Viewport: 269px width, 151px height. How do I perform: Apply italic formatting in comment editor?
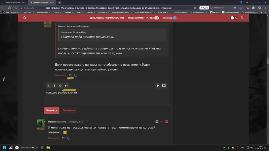click(x=54, y=86)
